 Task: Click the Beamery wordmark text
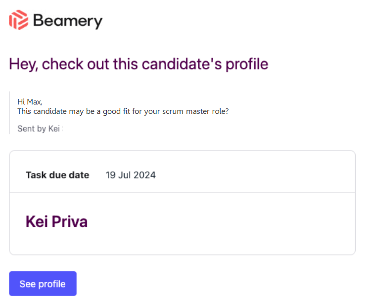point(68,21)
